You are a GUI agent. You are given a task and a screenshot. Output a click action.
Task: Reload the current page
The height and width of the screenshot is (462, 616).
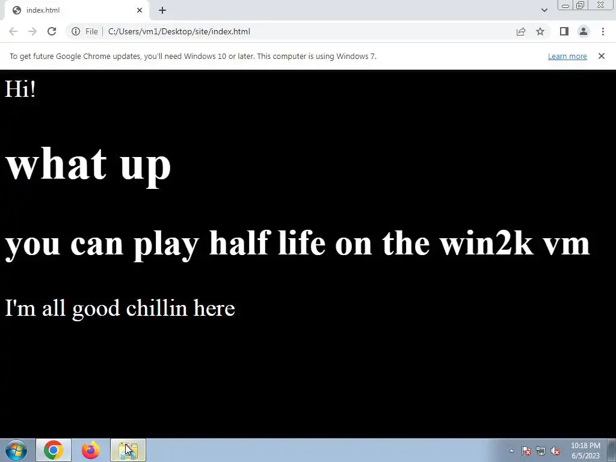(52, 31)
